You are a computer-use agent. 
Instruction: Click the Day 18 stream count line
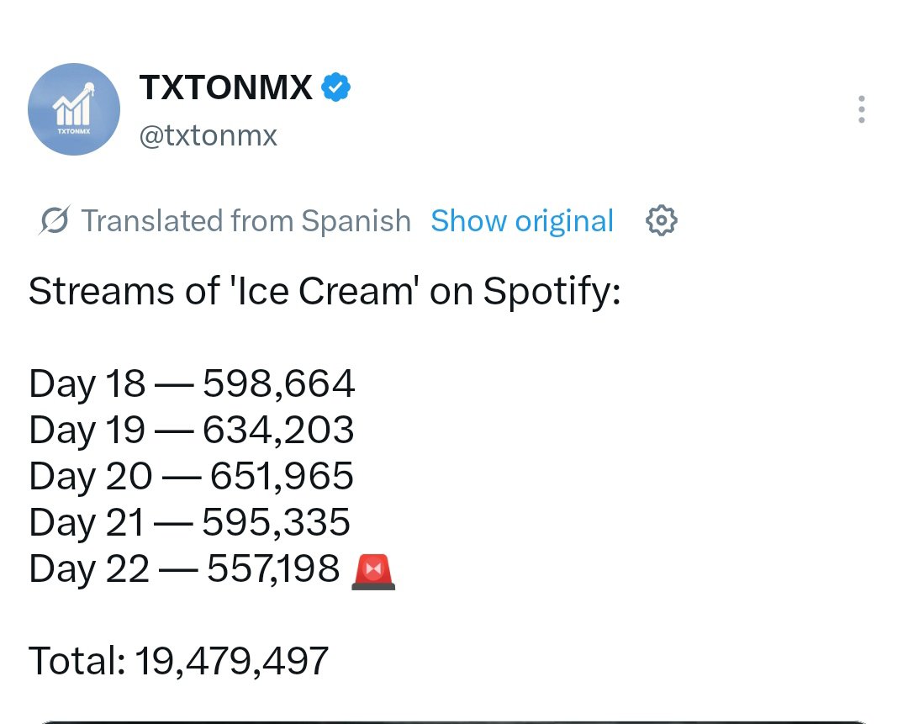(192, 383)
